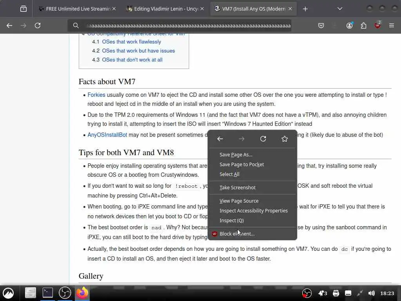Click the Tips for both VM7 and VM8 heading
This screenshot has height=301, width=401.
coord(126,152)
